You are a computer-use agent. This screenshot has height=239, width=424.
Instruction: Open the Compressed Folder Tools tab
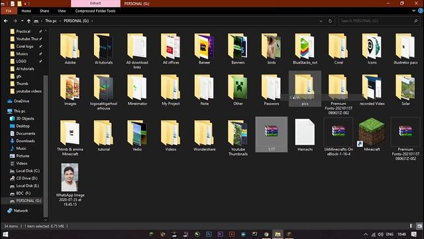point(95,11)
